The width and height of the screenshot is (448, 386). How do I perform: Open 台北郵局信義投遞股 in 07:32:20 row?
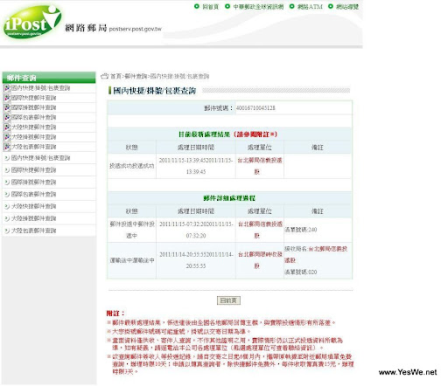coord(260,230)
